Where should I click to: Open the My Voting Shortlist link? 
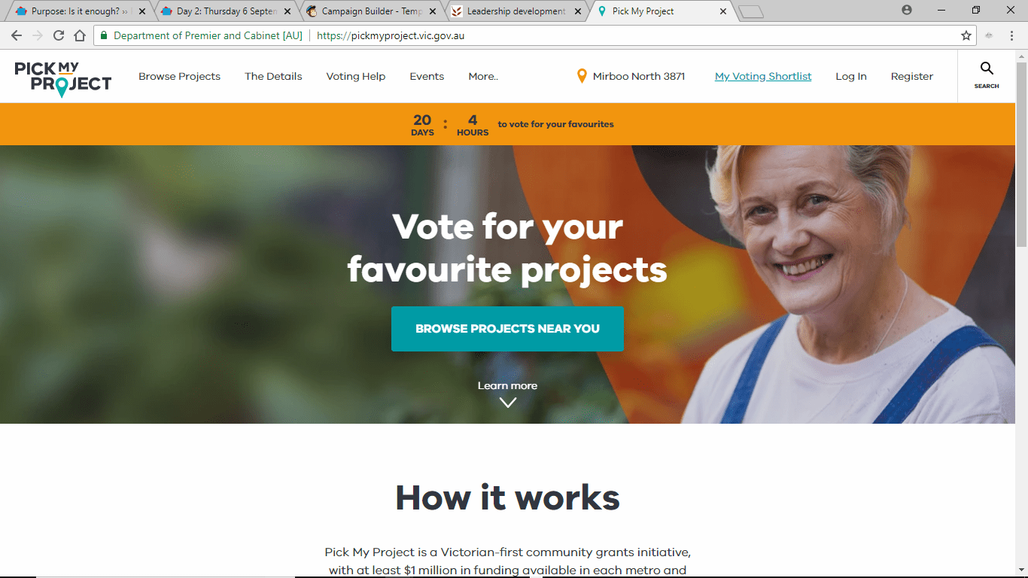(763, 76)
